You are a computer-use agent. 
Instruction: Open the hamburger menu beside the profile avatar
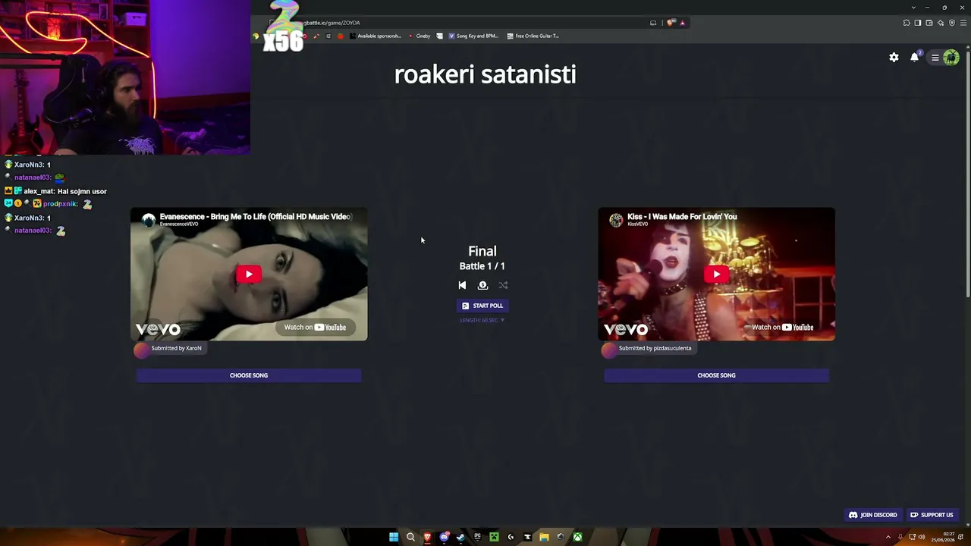coord(935,58)
